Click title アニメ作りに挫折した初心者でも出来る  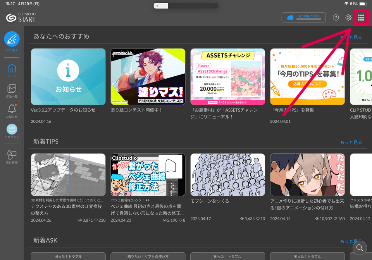[x=307, y=204]
